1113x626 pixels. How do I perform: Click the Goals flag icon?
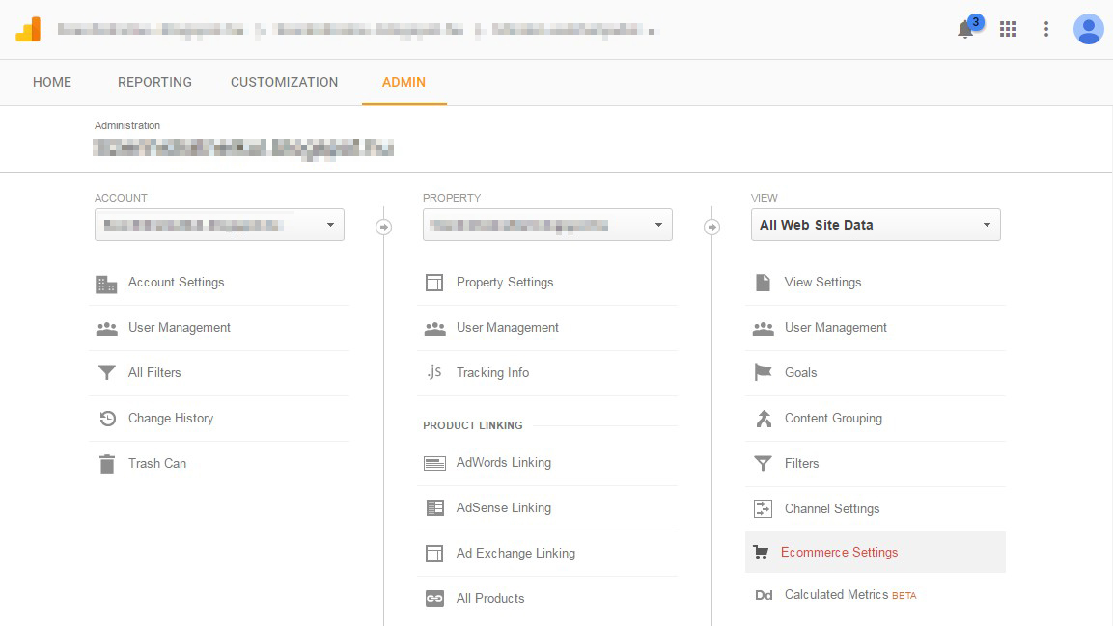pyautogui.click(x=763, y=373)
